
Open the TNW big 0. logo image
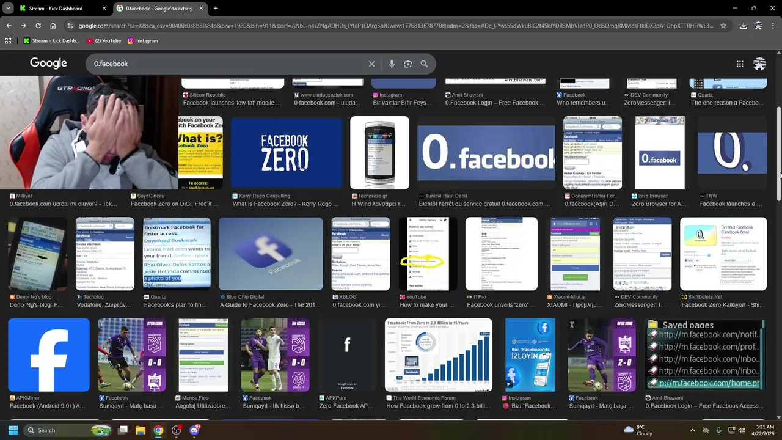(x=732, y=153)
